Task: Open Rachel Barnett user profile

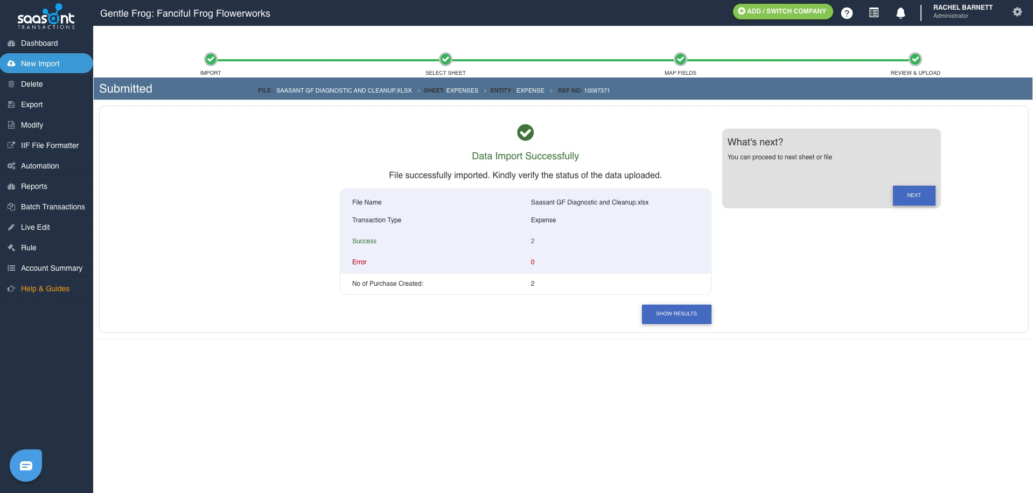Action: [962, 11]
